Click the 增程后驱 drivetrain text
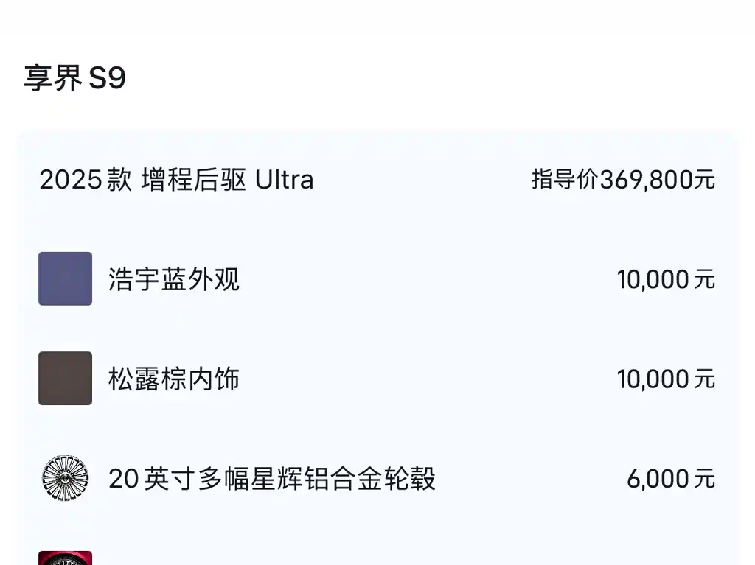The width and height of the screenshot is (755, 565). click(194, 180)
